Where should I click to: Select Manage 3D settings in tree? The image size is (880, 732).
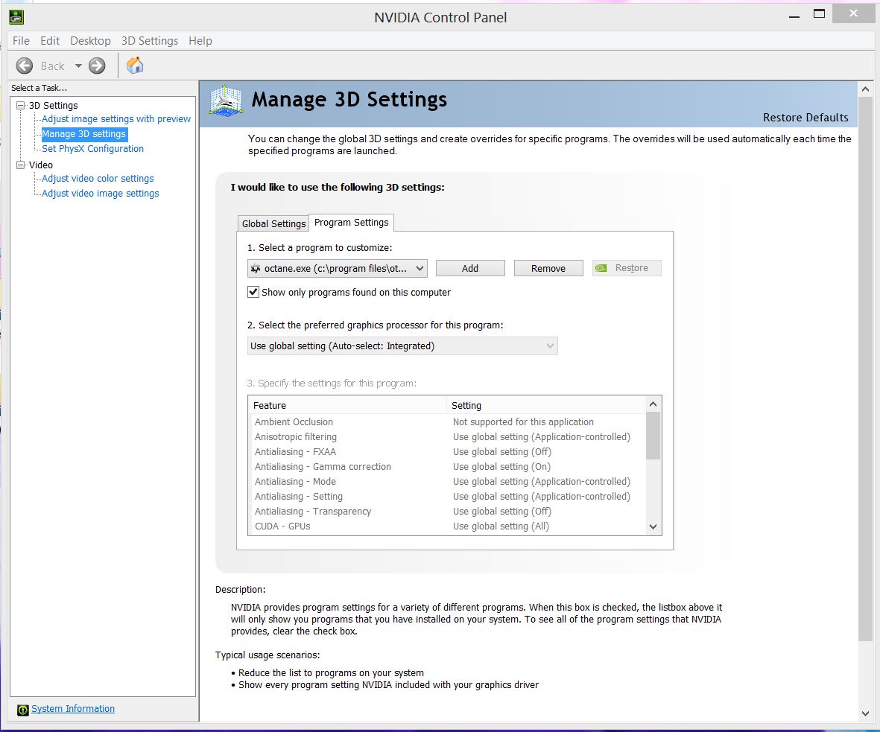[x=83, y=133]
